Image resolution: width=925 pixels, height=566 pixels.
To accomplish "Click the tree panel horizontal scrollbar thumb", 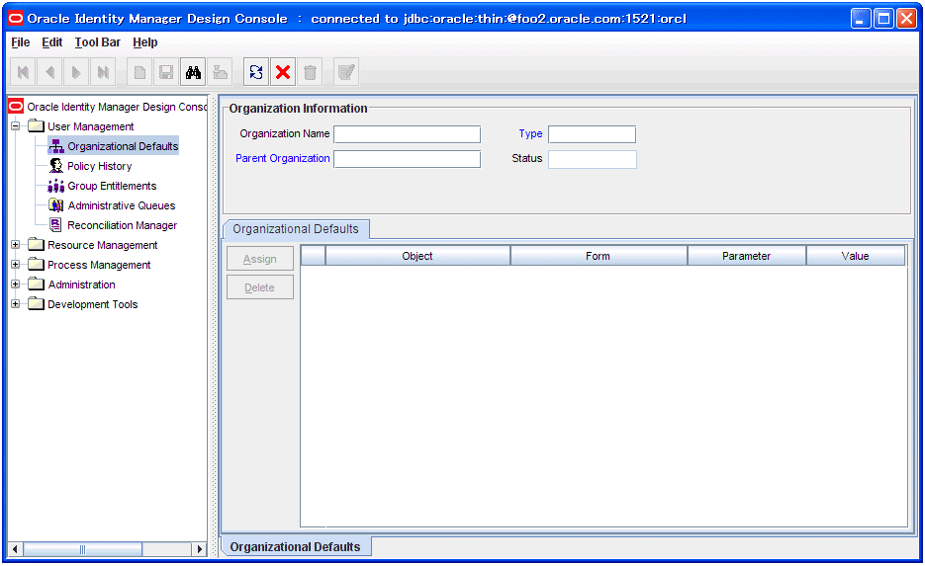I will click(82, 549).
